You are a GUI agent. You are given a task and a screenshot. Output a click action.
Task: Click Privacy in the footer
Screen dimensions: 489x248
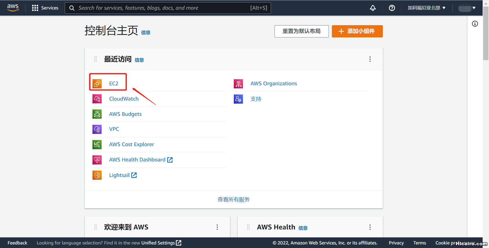pos(396,243)
